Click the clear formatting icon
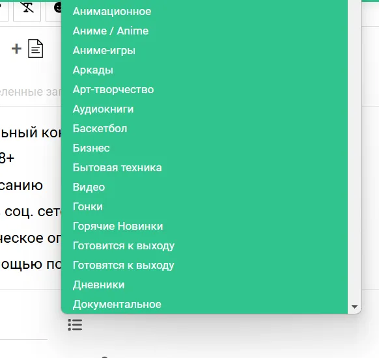The height and width of the screenshot is (358, 379). [27, 7]
